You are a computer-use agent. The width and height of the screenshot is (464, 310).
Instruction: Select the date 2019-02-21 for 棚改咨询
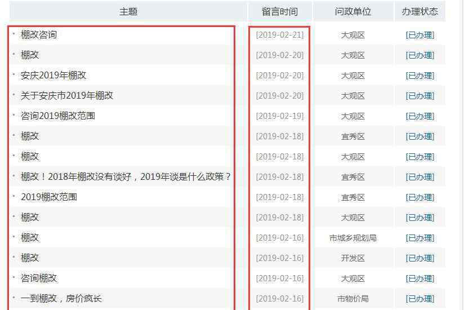(x=280, y=36)
